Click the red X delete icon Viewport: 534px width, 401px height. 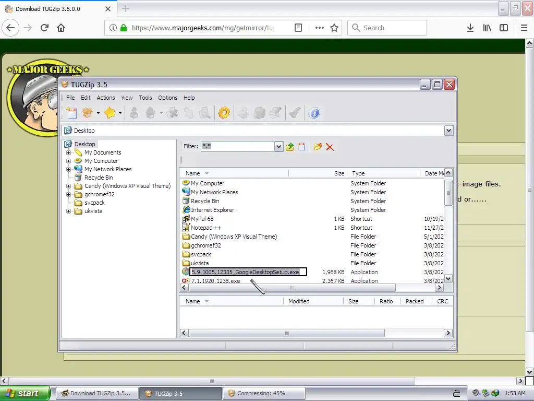[x=330, y=147]
